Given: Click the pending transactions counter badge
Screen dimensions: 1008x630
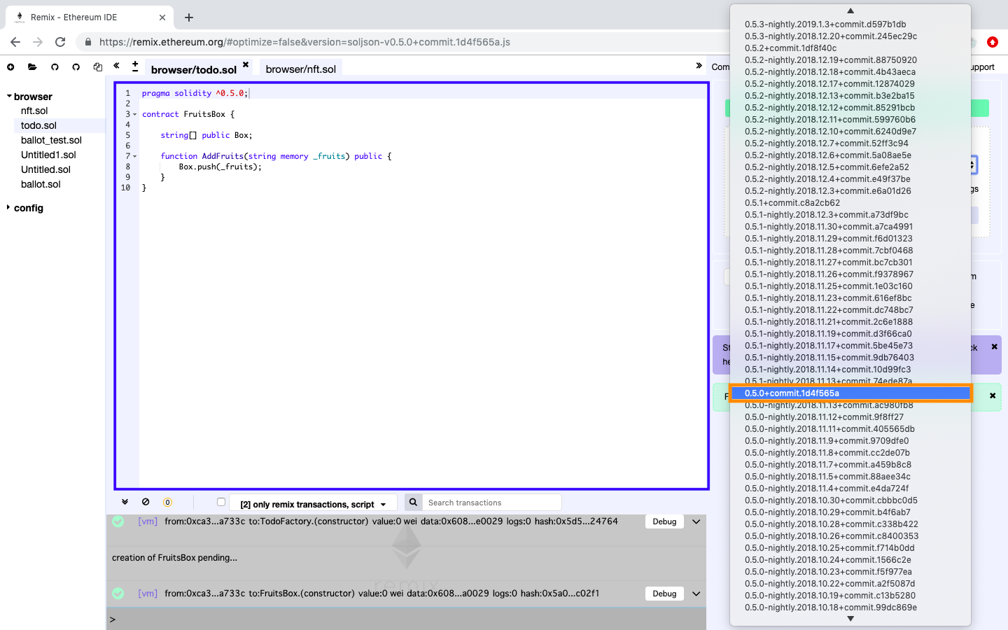Looking at the screenshot, I should coord(167,502).
